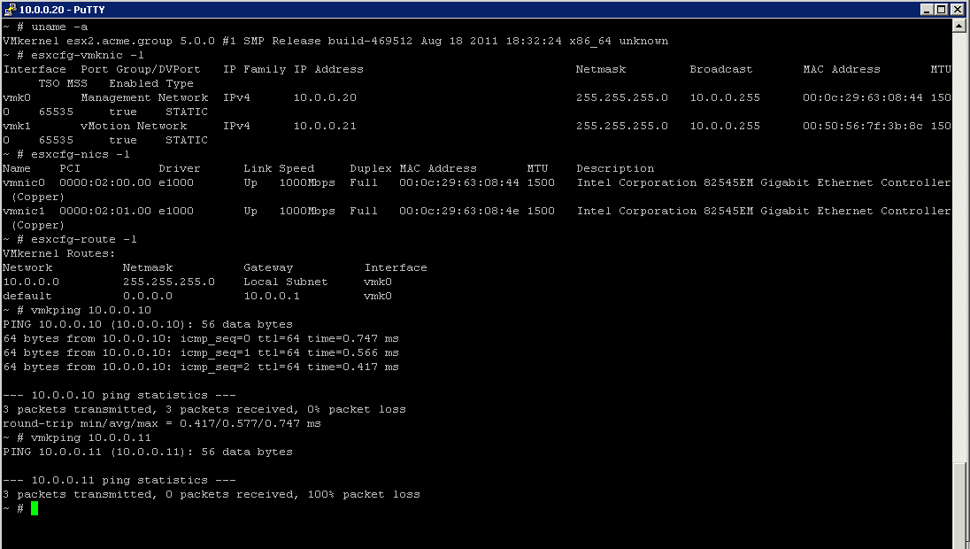Click the vmk1 vMotion Network entry
970x549 pixels.
97,126
